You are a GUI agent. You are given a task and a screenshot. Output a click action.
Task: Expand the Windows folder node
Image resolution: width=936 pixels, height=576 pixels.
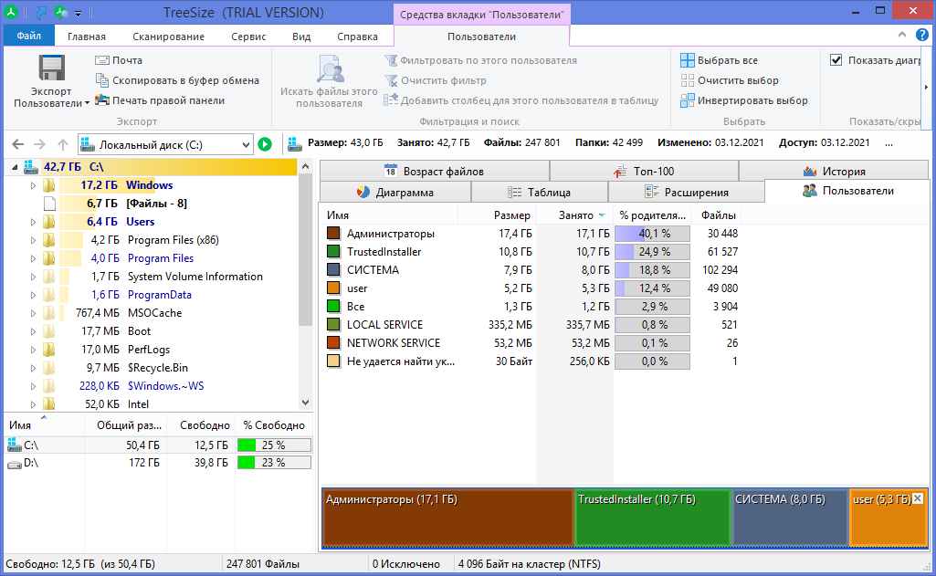click(33, 185)
